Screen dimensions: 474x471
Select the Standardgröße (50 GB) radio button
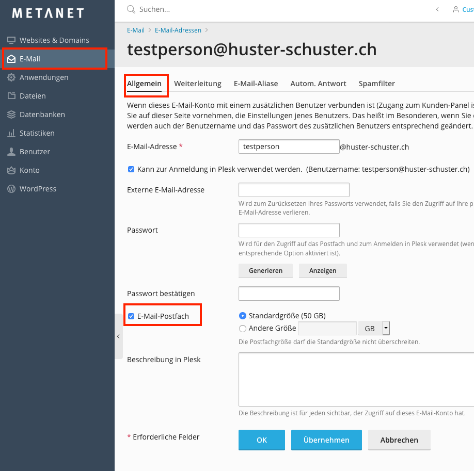pos(243,316)
